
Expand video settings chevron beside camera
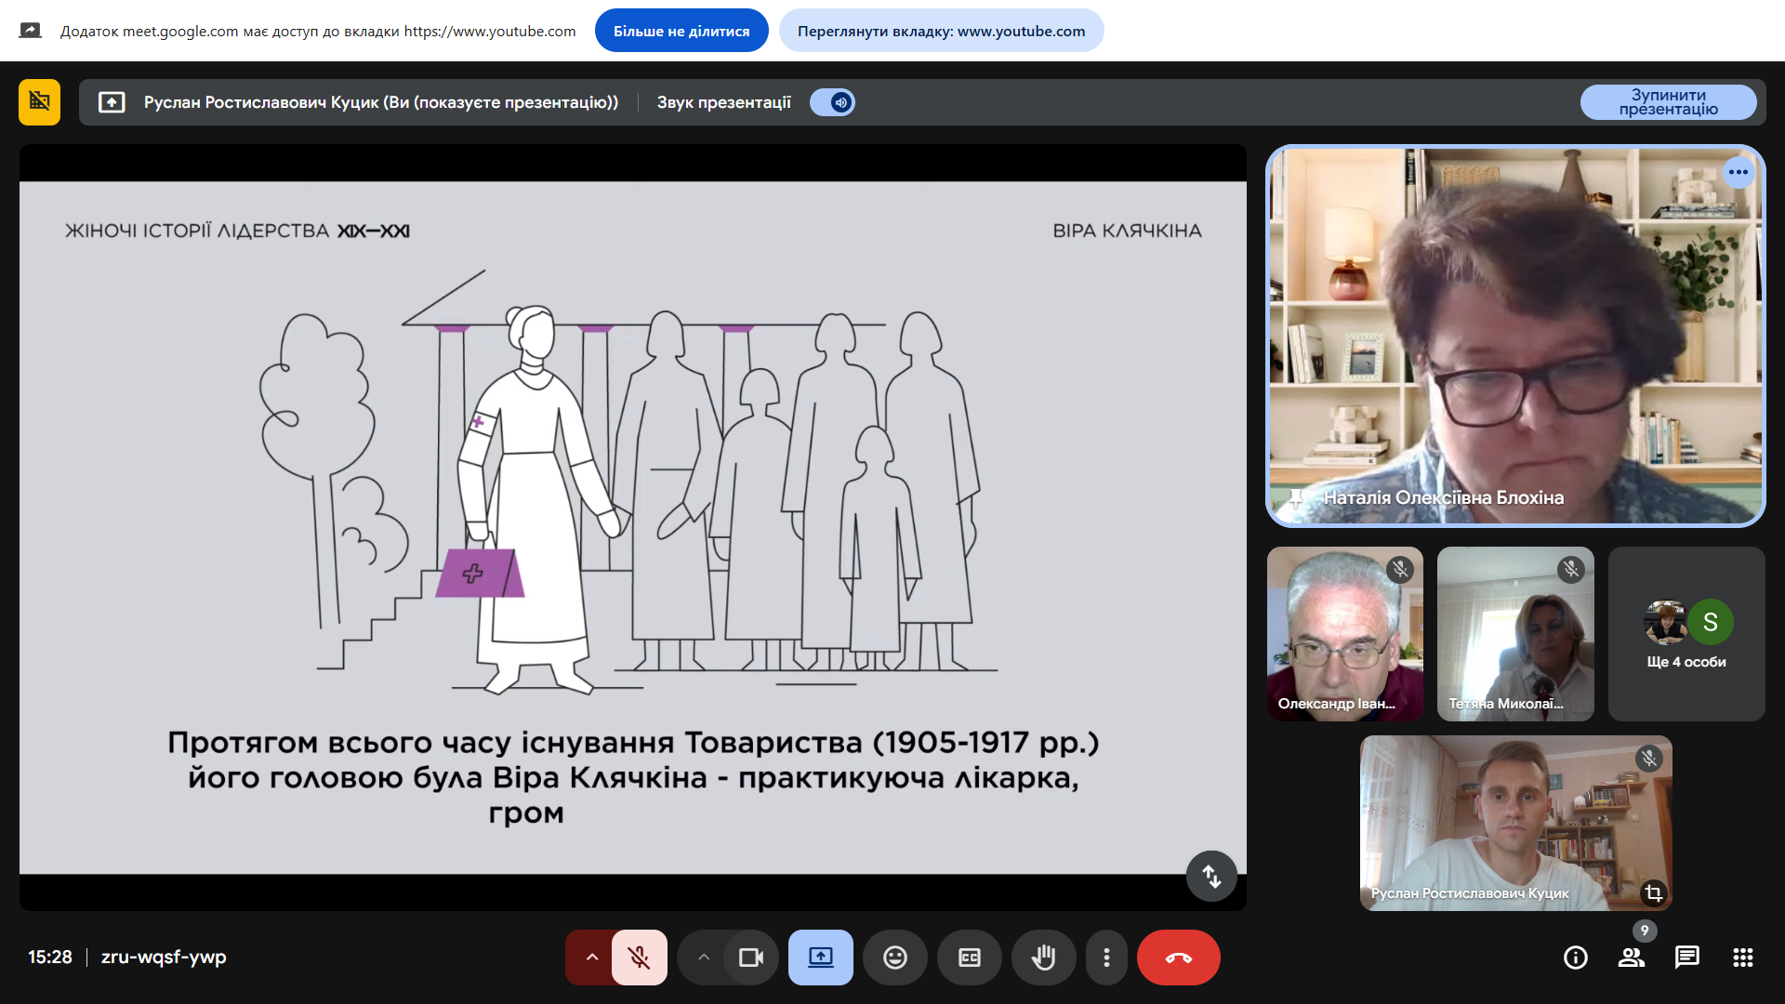704,958
